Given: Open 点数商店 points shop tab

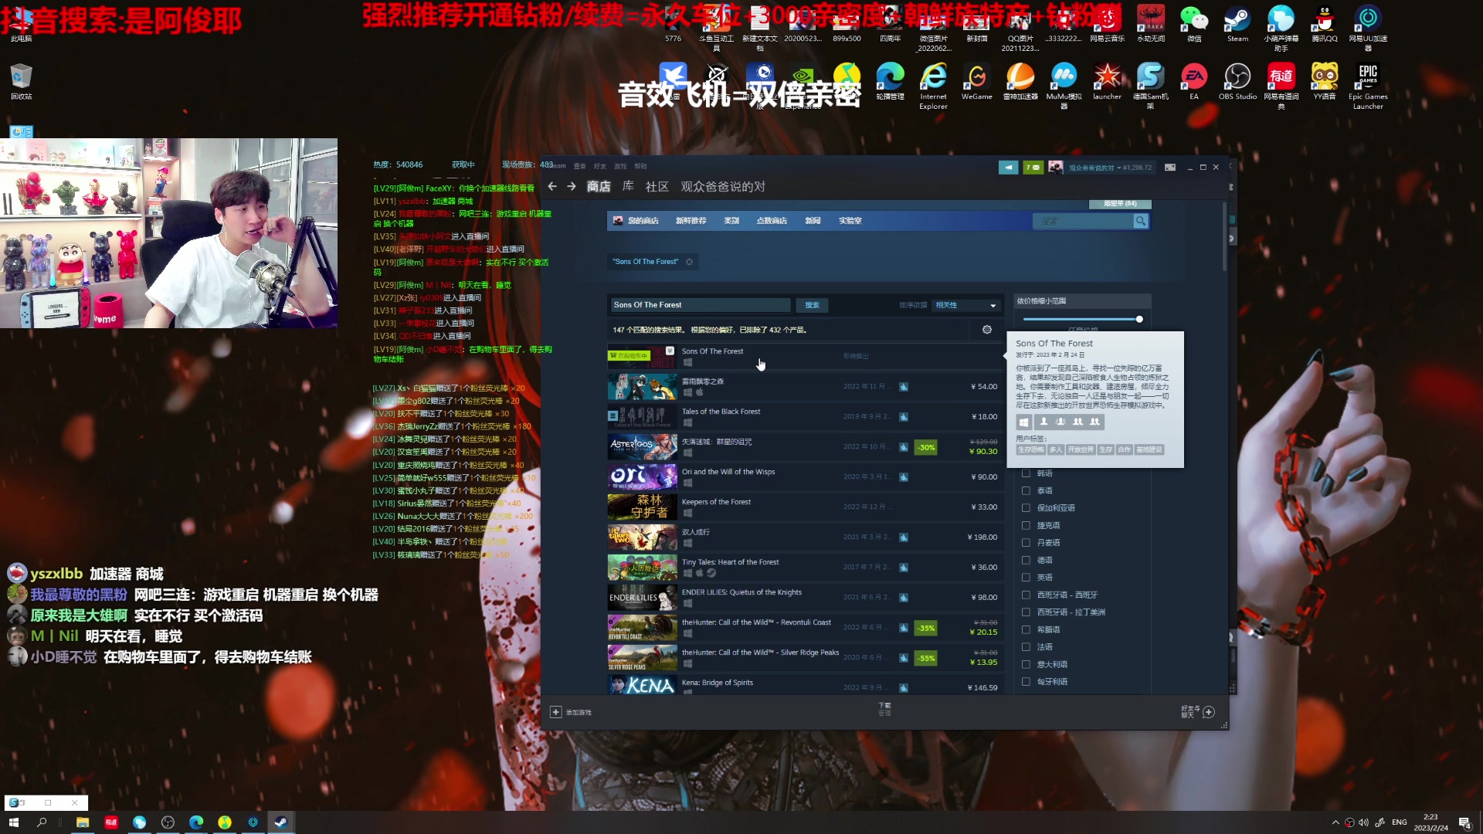Looking at the screenshot, I should [x=771, y=221].
